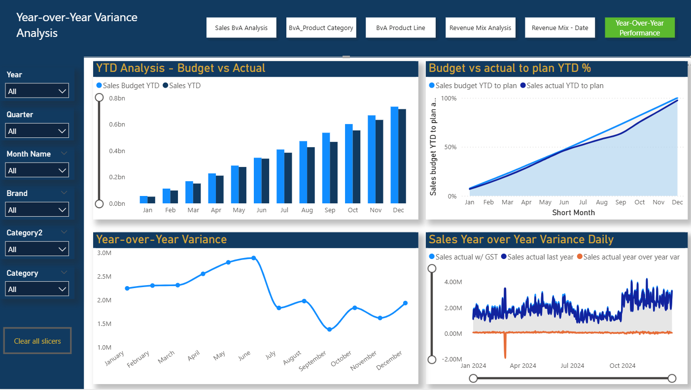This screenshot has width=691, height=390.
Task: Collapse the Month Name slicer using its chevron
Action: pyautogui.click(x=64, y=153)
